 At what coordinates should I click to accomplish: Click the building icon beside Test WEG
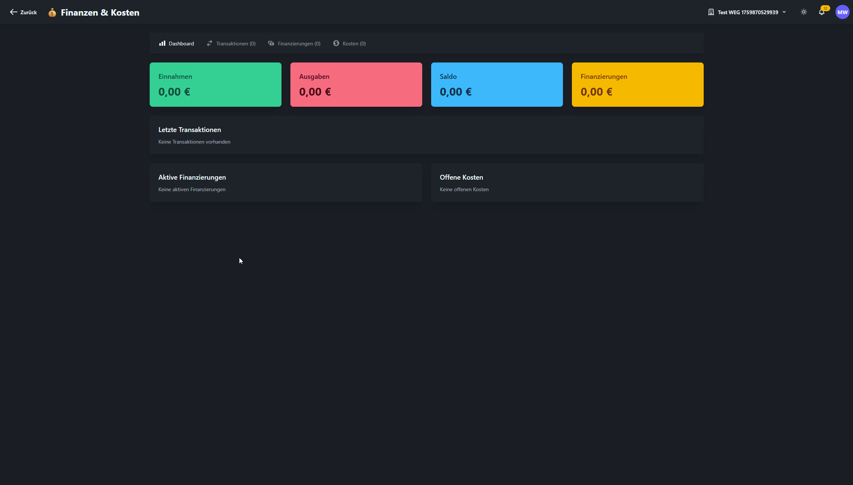click(711, 12)
